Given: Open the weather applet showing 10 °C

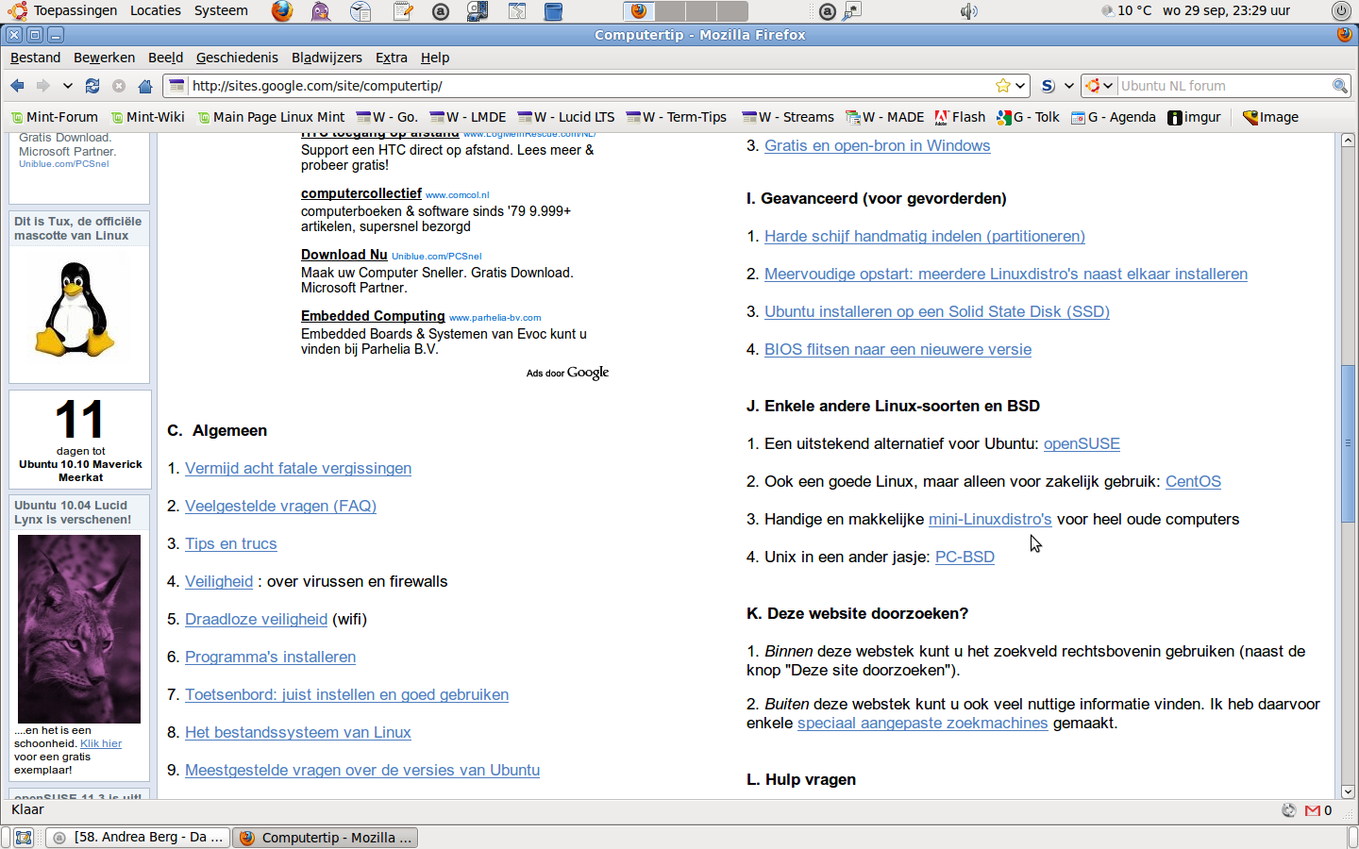Looking at the screenshot, I should 1126,11.
